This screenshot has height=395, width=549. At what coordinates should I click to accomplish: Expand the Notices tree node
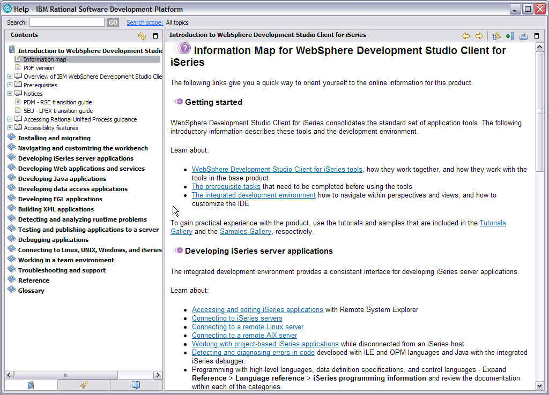pyautogui.click(x=10, y=93)
